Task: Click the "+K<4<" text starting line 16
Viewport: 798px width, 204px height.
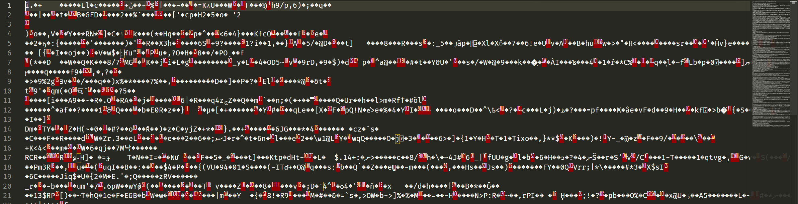Action: pyautogui.click(x=35, y=148)
